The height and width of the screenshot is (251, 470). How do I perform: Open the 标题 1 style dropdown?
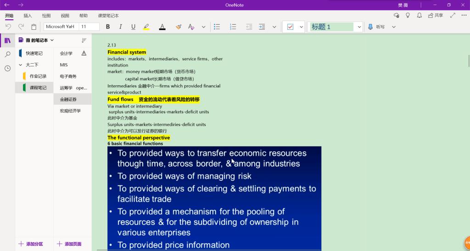pos(359,27)
